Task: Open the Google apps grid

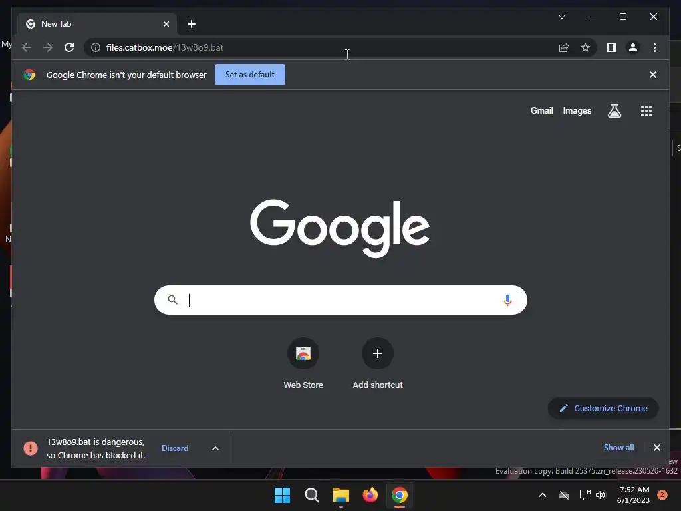Action: tap(646, 111)
